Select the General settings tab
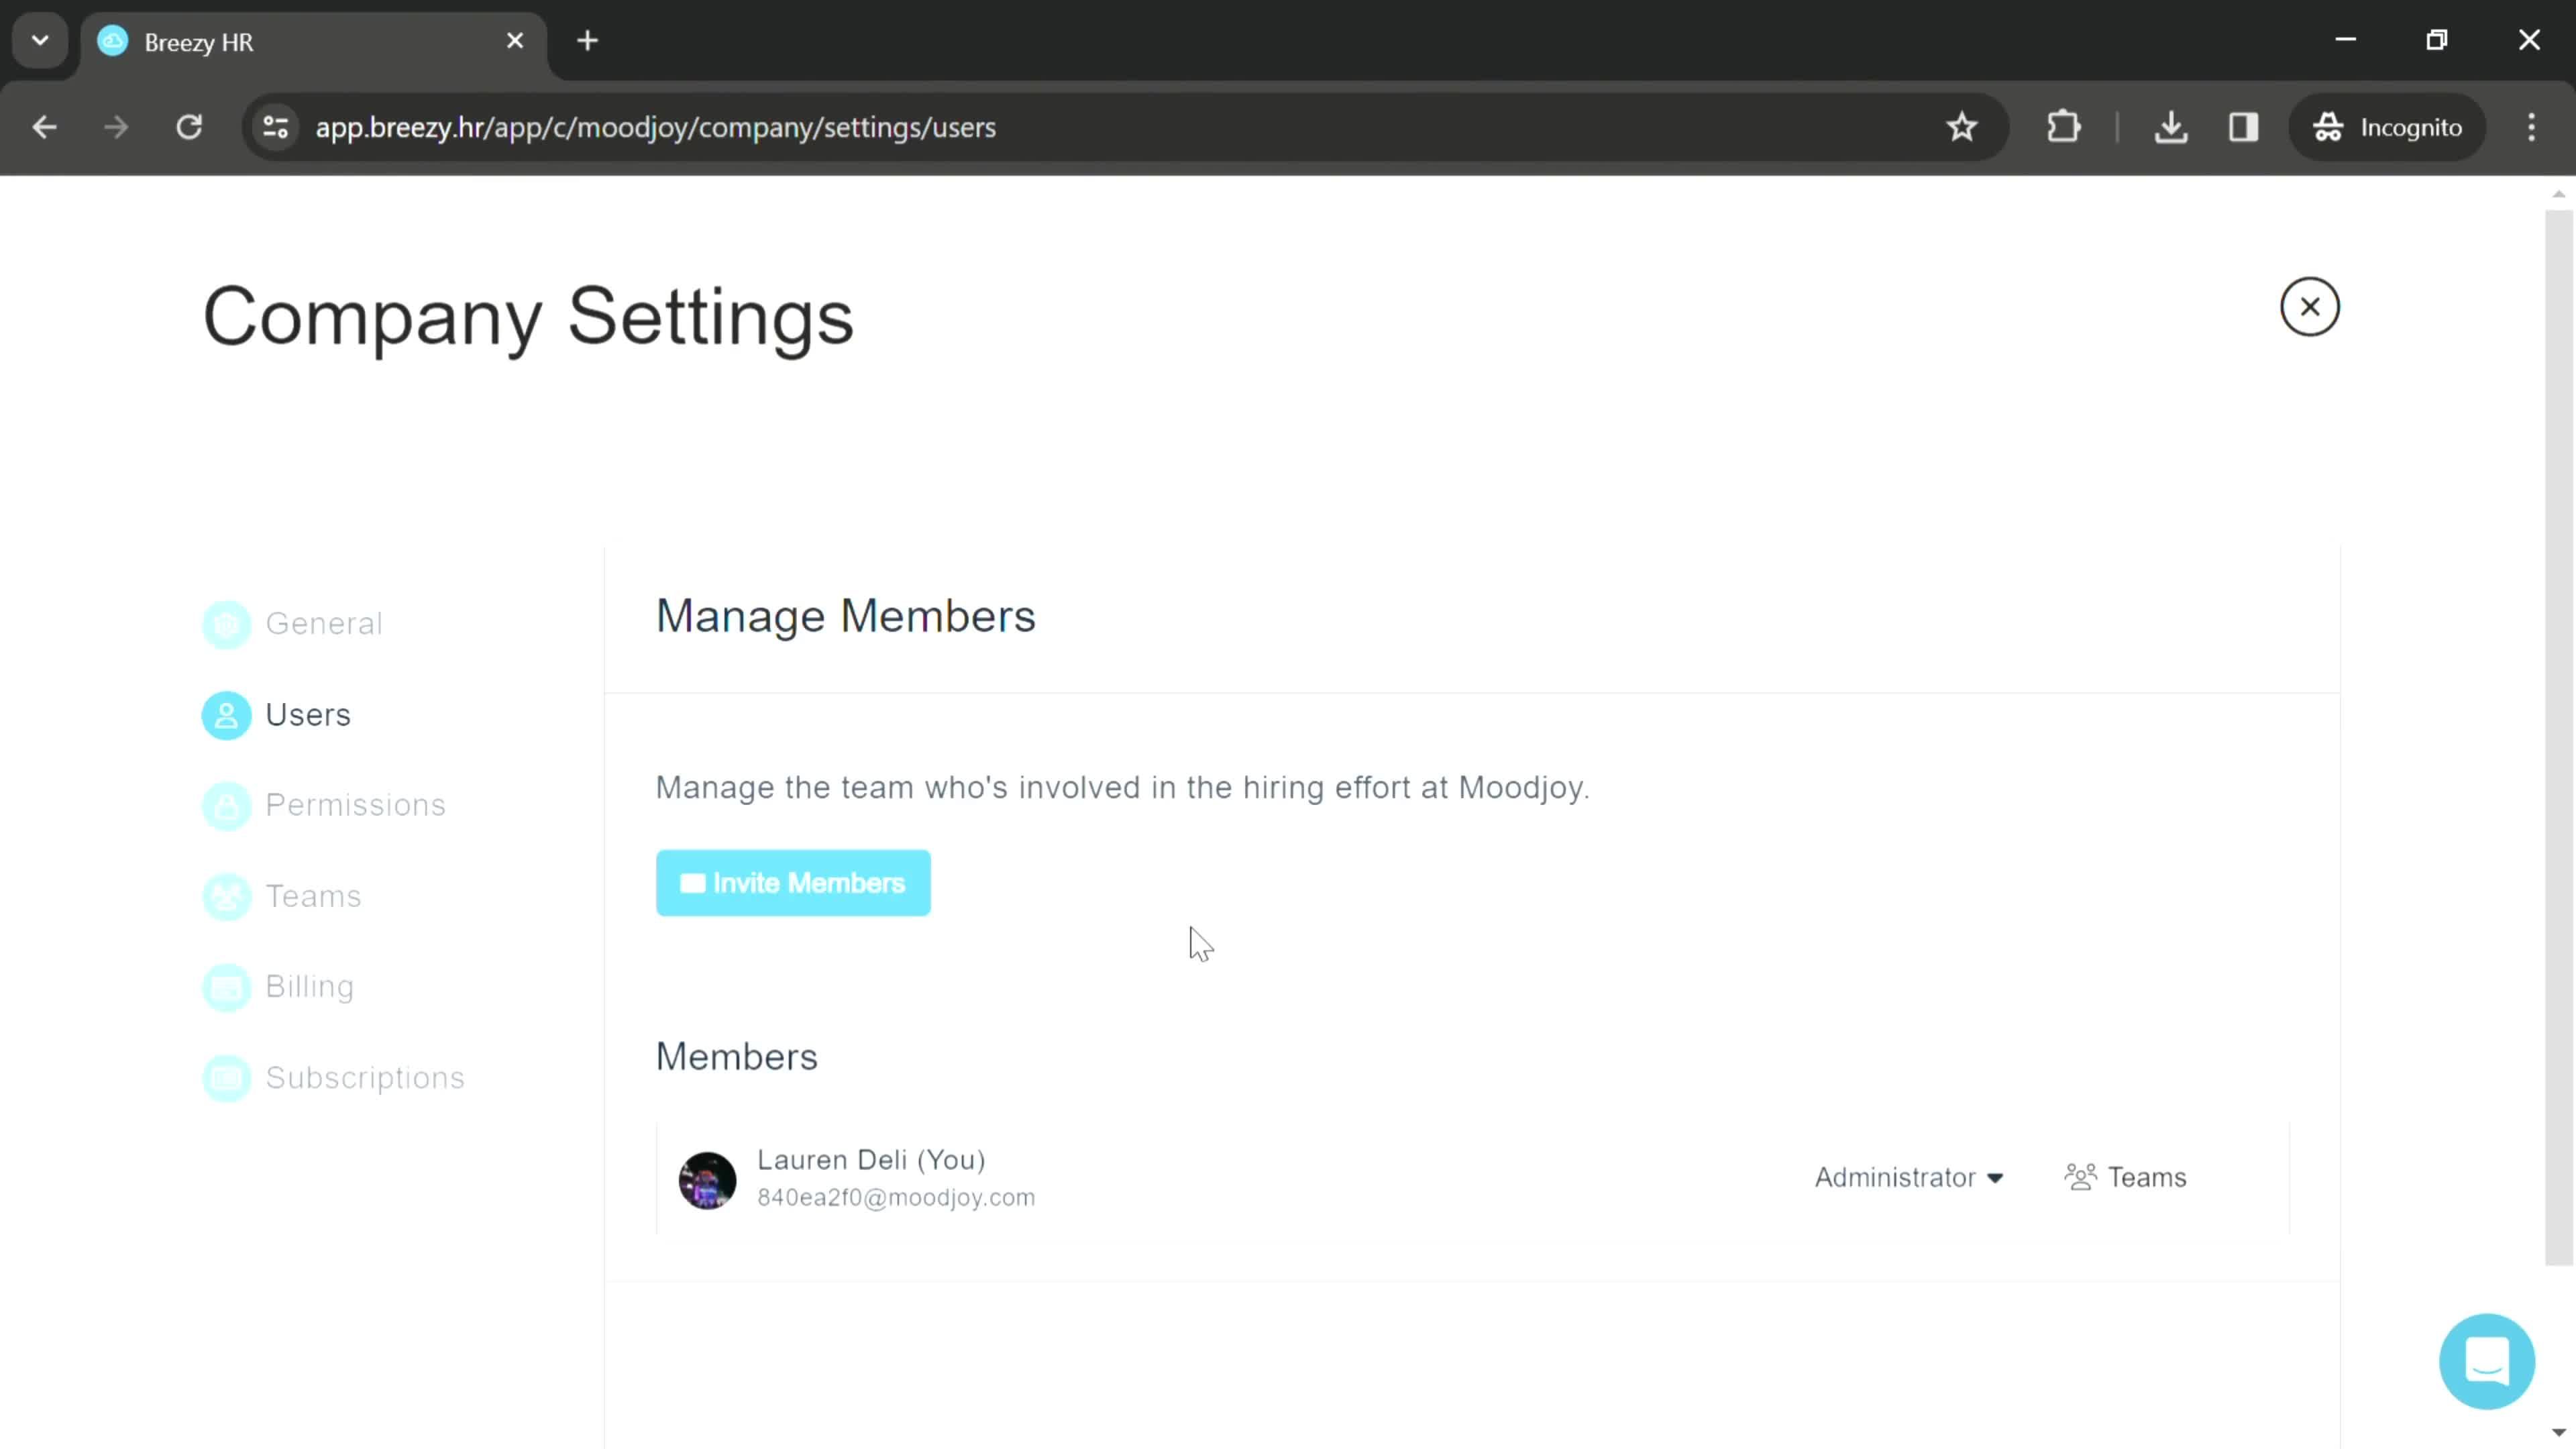Image resolution: width=2576 pixels, height=1449 pixels. (x=324, y=623)
